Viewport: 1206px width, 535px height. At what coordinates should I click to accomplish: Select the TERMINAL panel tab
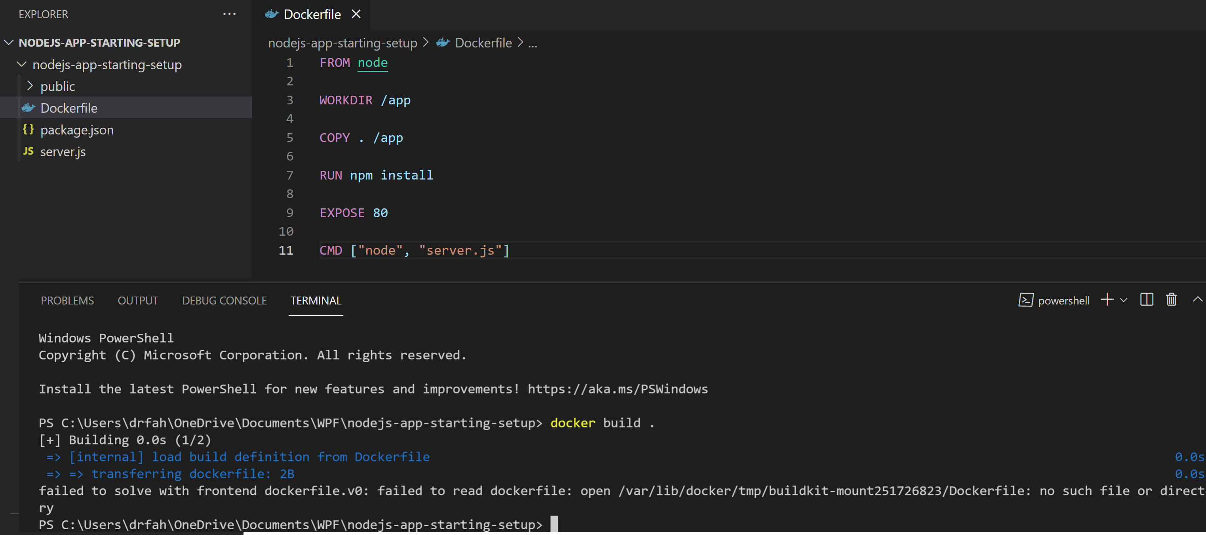[316, 301]
